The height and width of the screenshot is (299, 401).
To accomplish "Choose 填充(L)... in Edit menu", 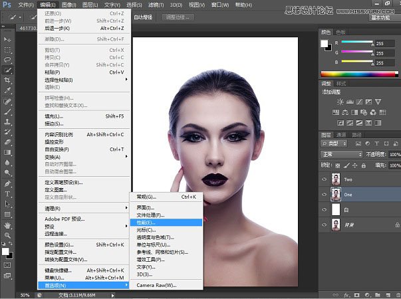I will (x=84, y=116).
